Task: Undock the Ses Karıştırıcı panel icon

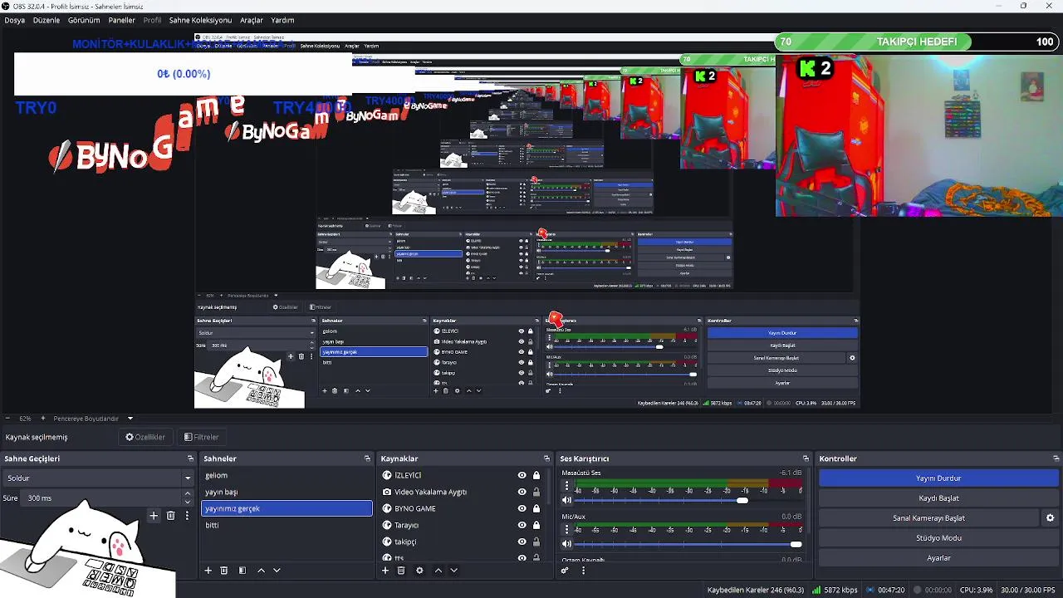Action: [x=806, y=458]
